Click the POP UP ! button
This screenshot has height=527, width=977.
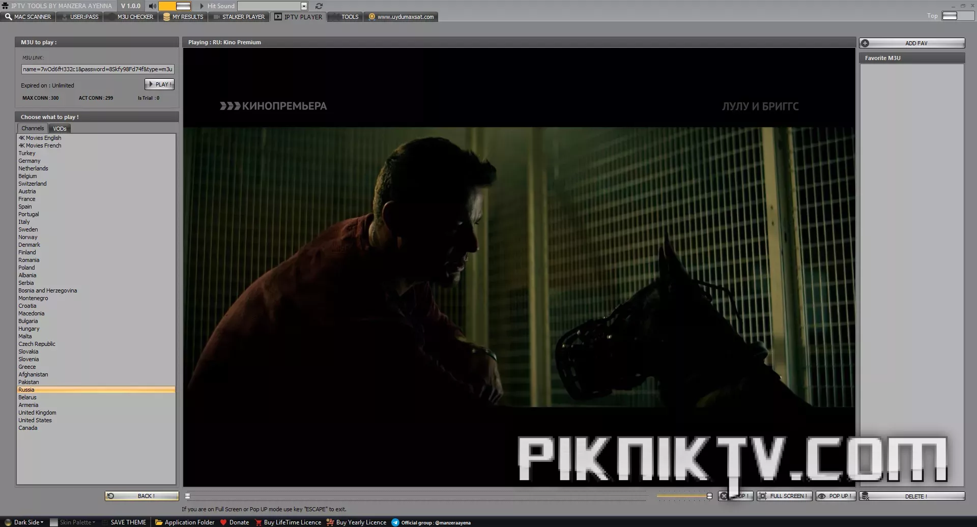[x=836, y=496]
